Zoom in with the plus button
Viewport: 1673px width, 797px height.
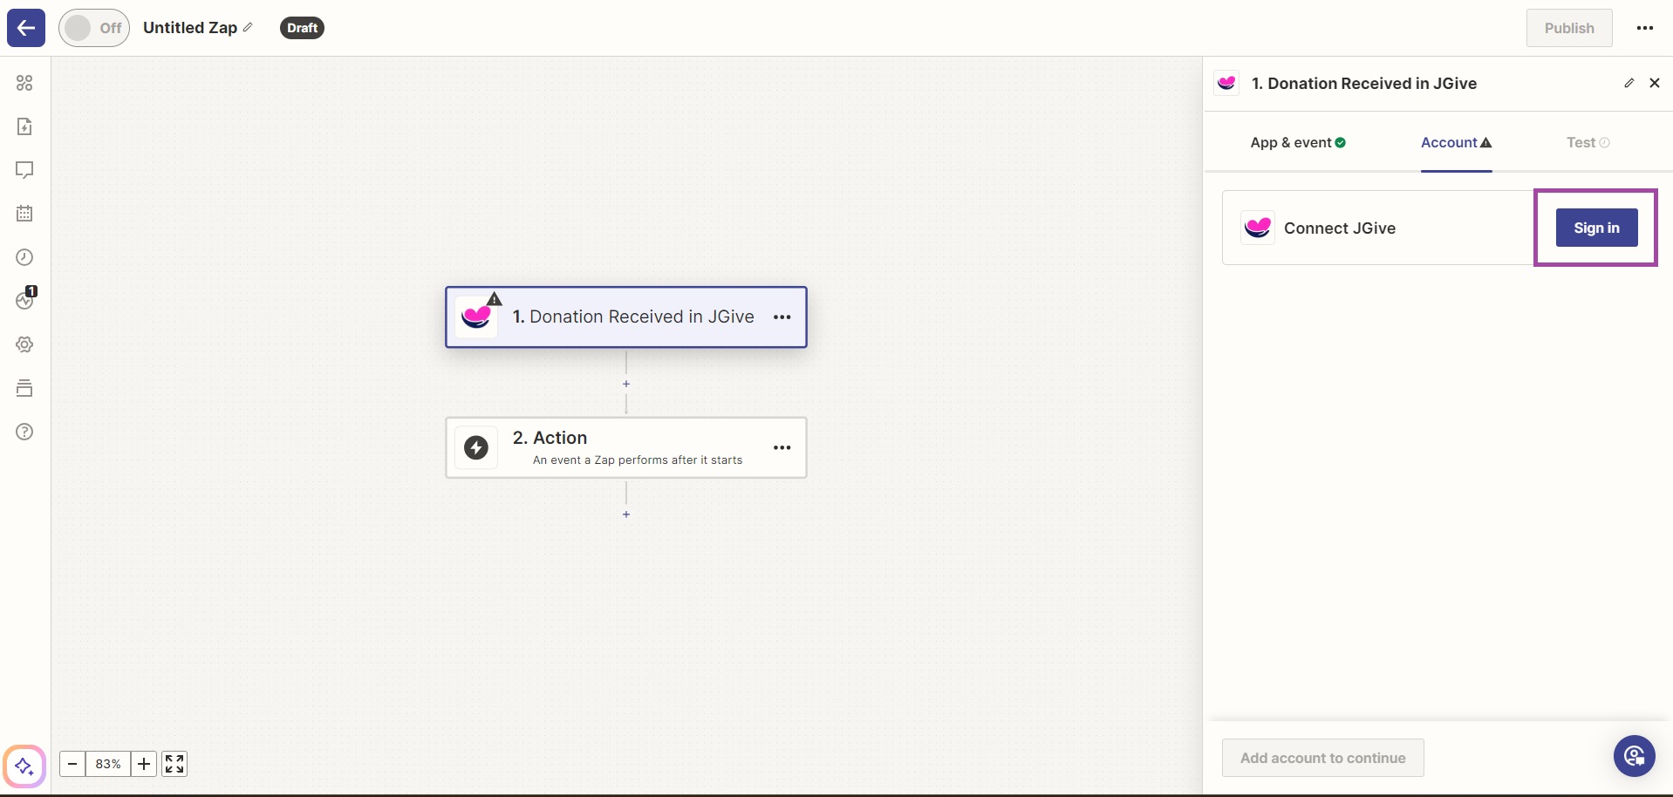[x=144, y=764]
